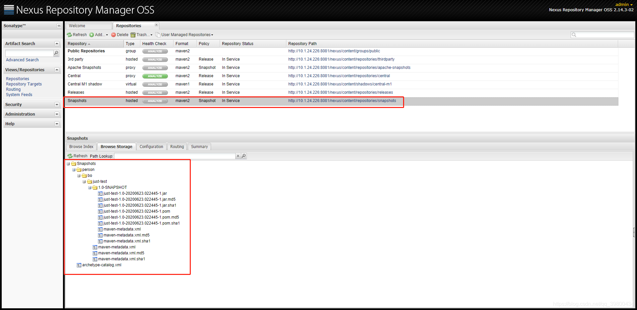The image size is (637, 310).
Task: Expand the Administration panel
Action: click(x=57, y=114)
